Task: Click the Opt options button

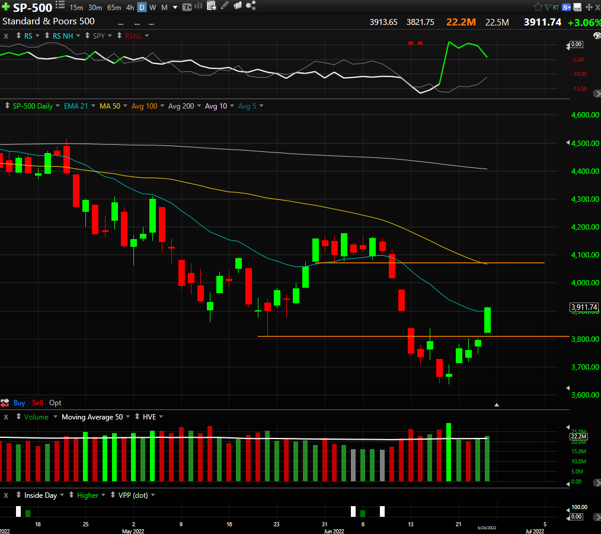Action: coord(55,403)
